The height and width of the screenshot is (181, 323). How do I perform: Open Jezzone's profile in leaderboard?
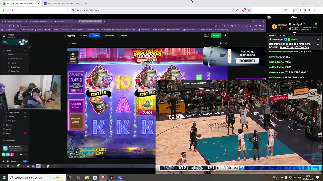(282, 25)
